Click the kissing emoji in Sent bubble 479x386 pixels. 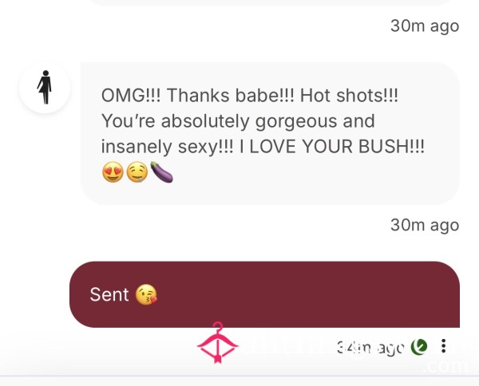[146, 294]
